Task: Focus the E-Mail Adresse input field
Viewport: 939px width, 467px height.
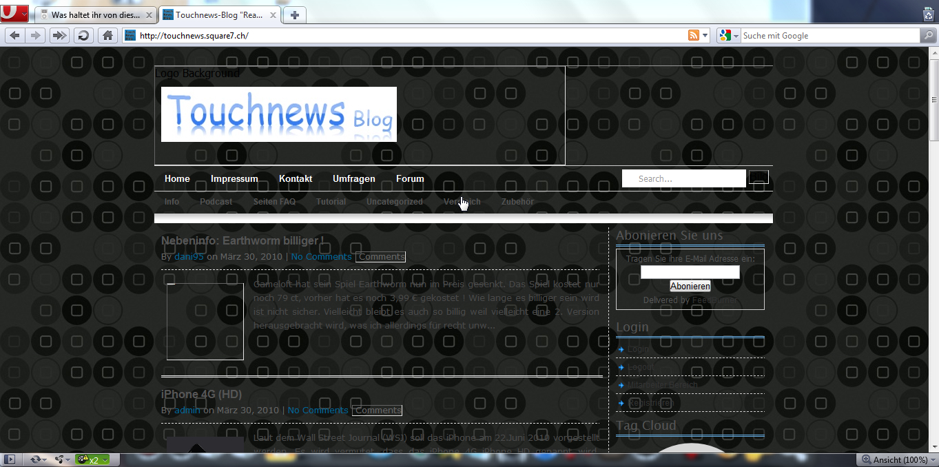Action: click(690, 272)
